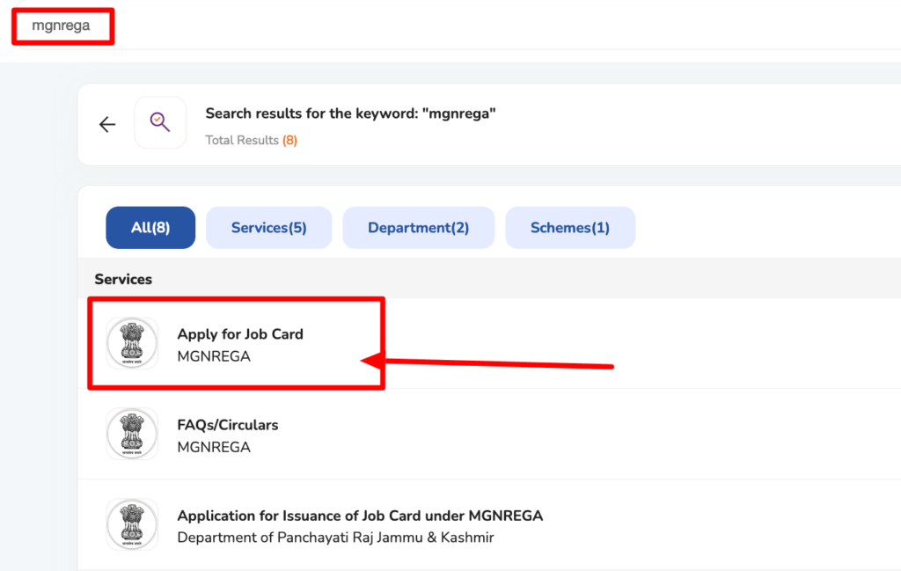Screen dimensions: 901x571
Task: Switch to the Services(5) tab
Action: click(268, 228)
